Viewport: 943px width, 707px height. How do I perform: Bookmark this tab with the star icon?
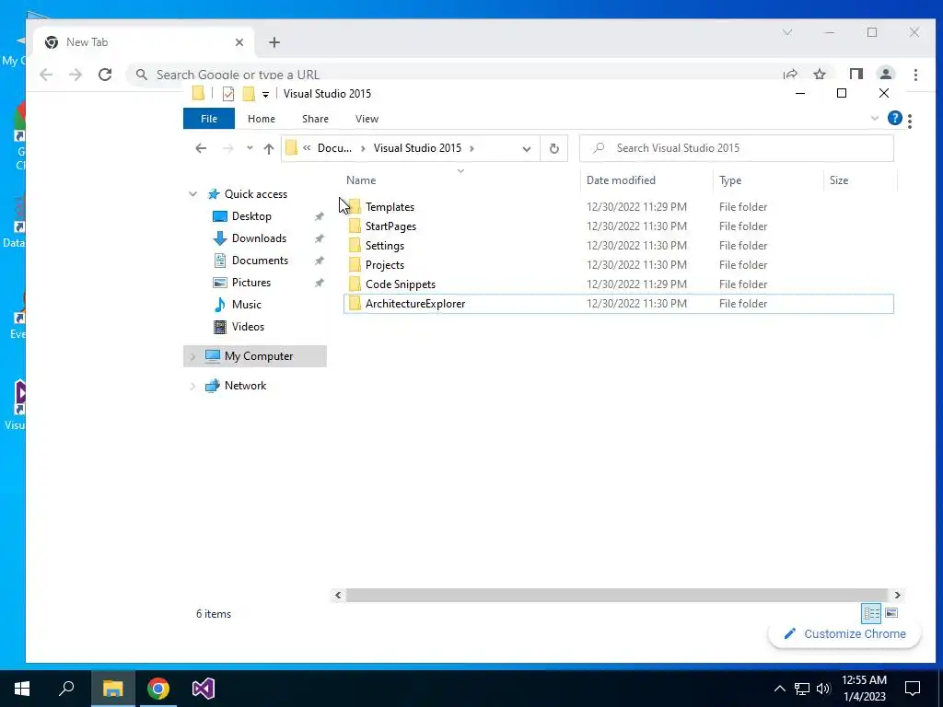819,75
